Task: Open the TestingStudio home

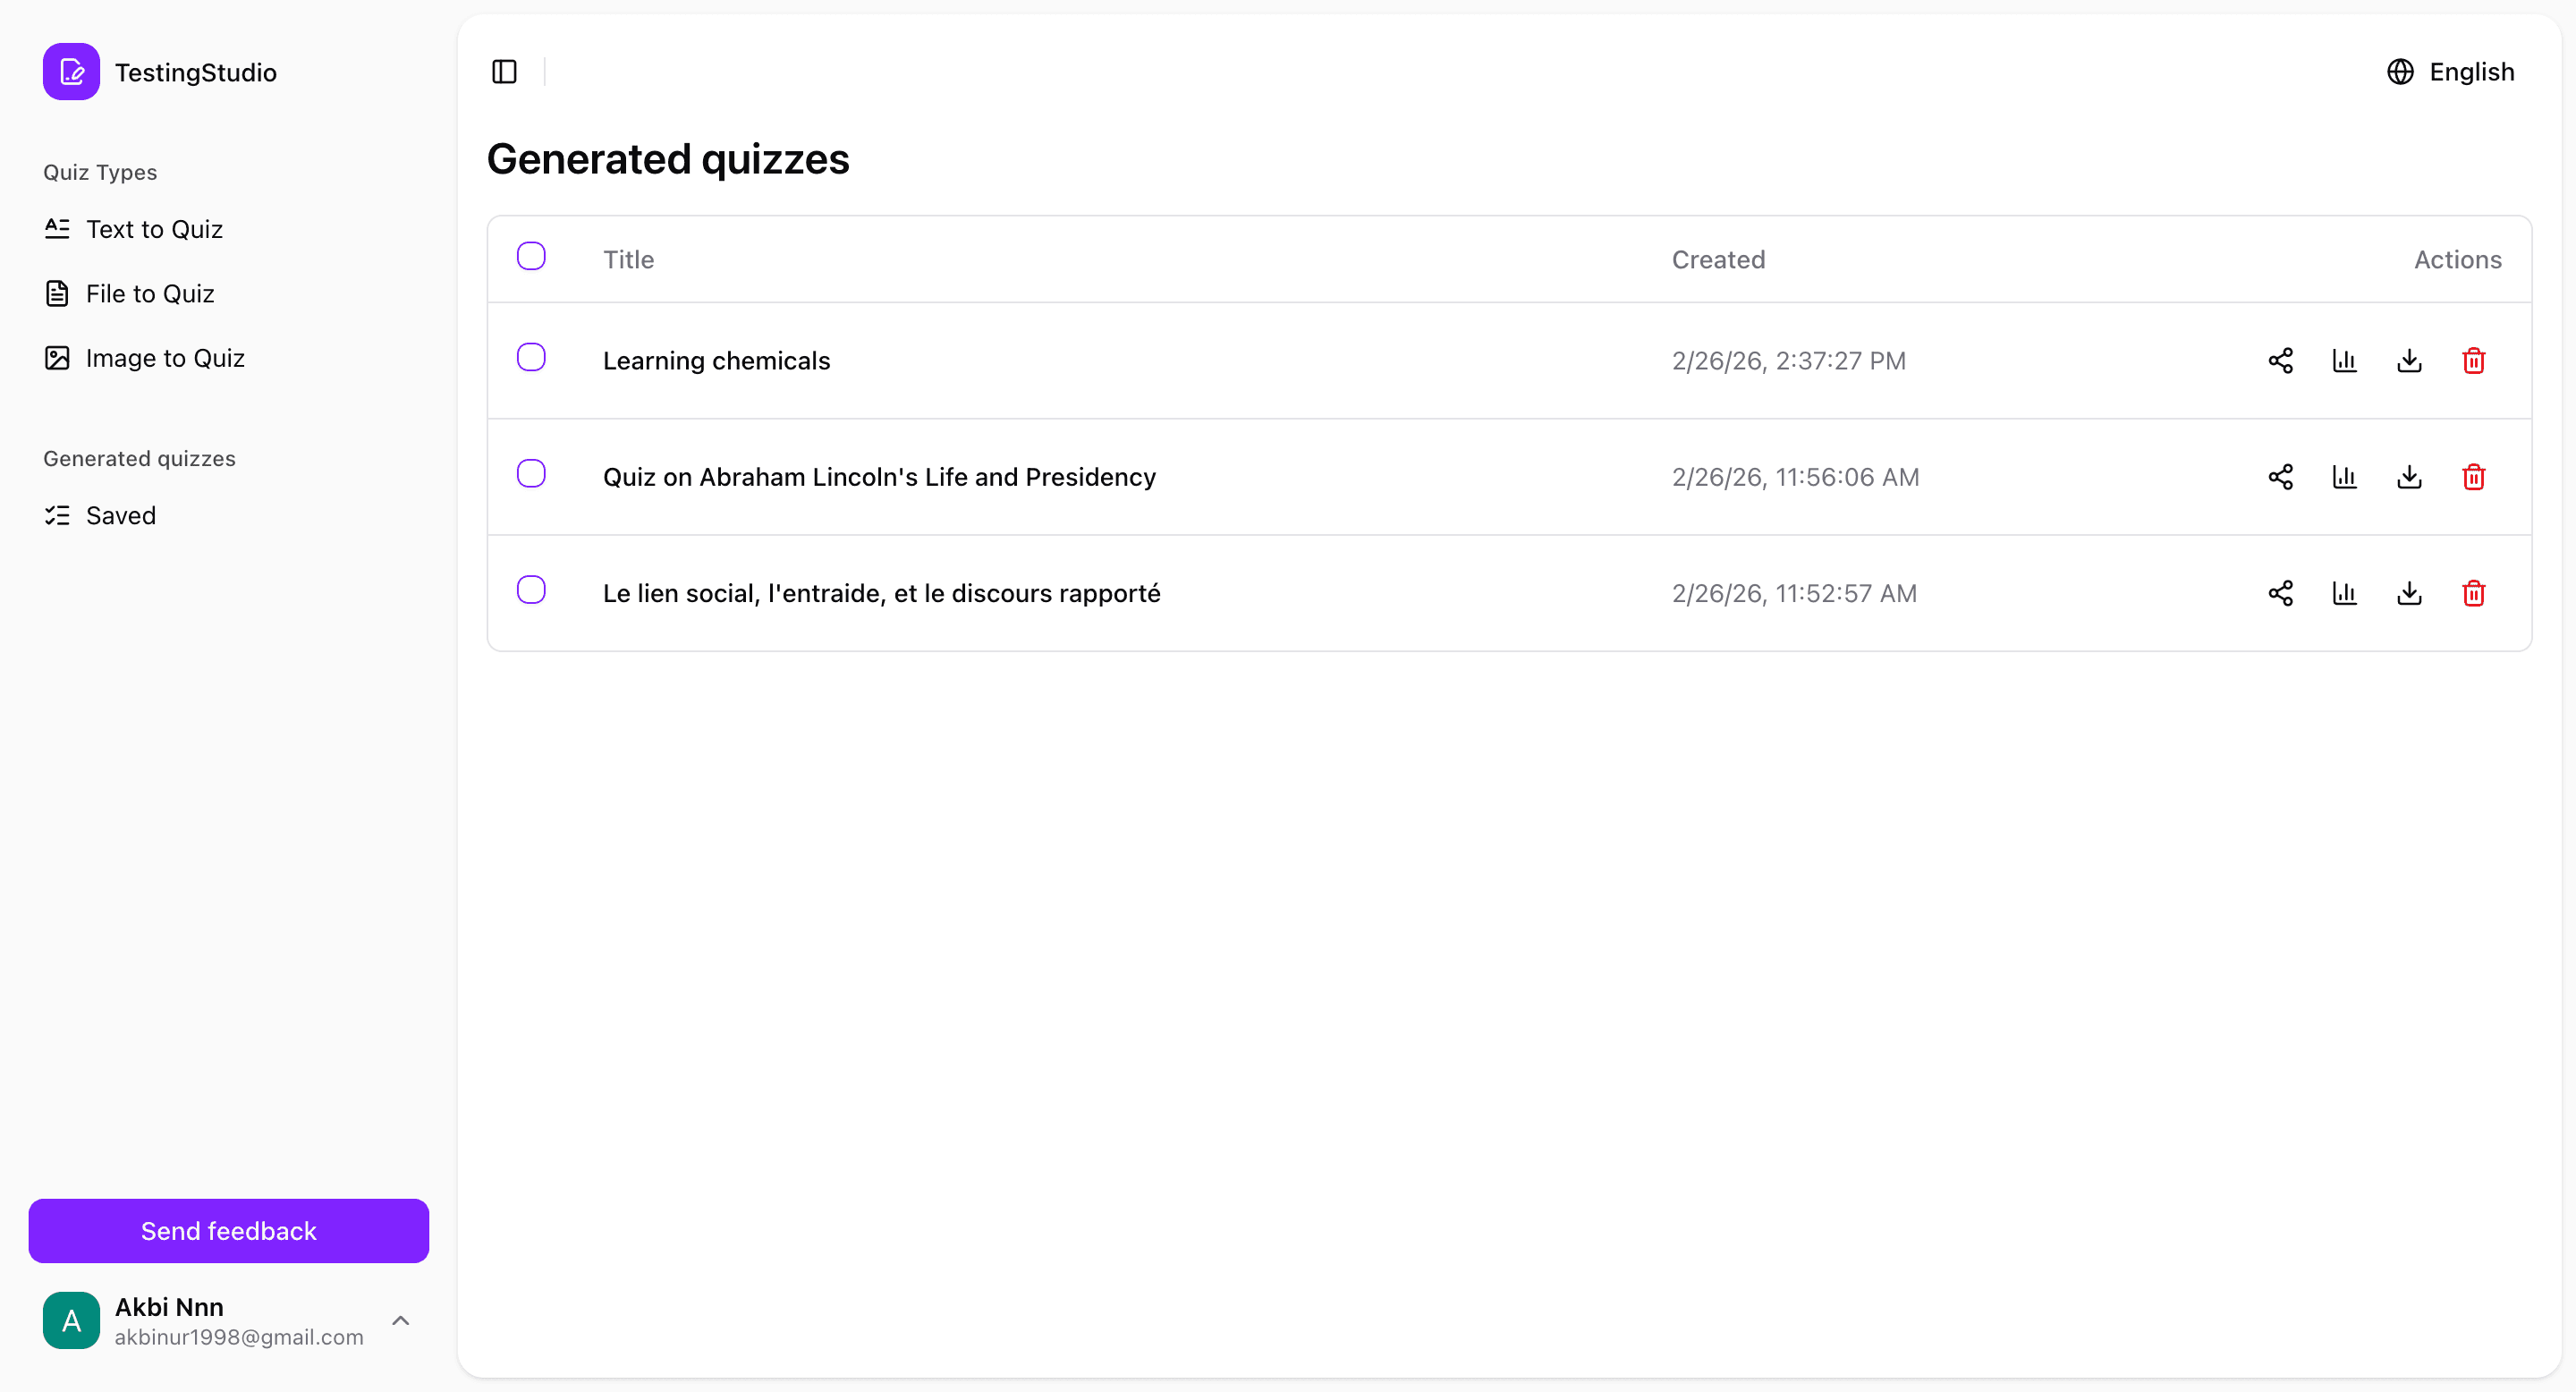Action: [x=160, y=71]
